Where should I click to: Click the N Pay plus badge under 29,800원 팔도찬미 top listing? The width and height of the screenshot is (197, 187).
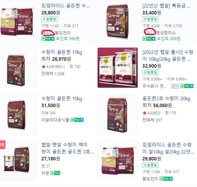click(48, 39)
